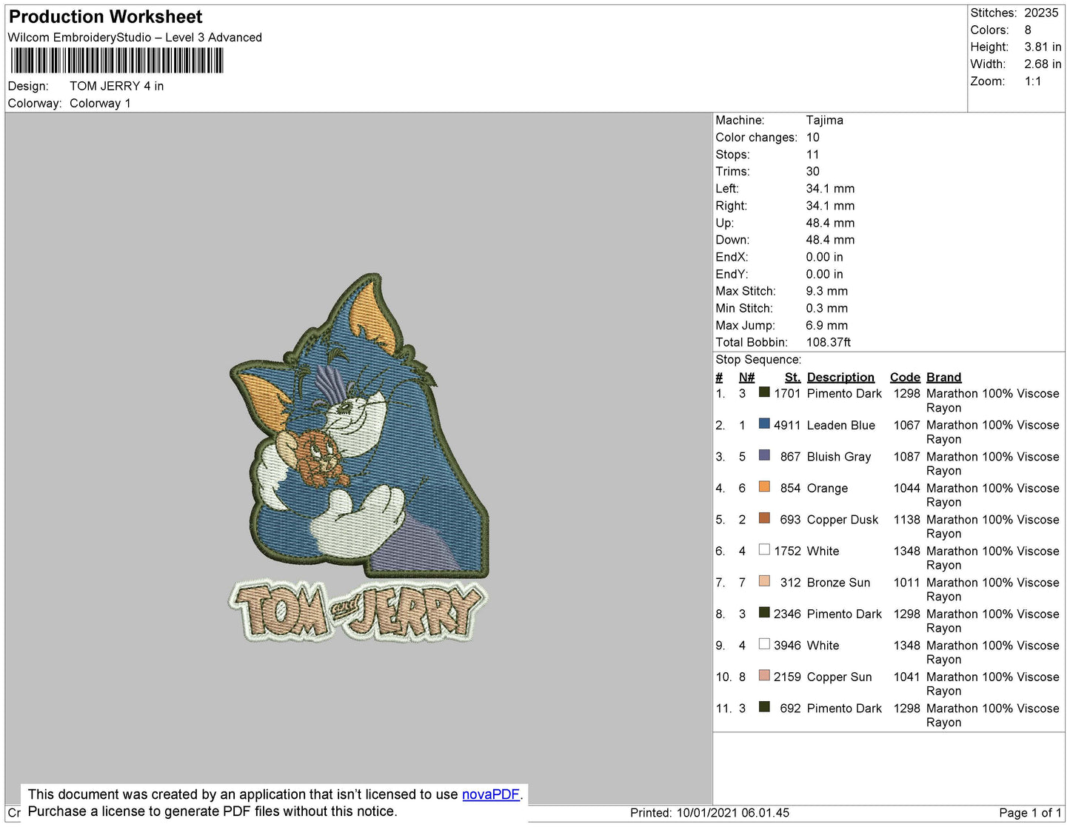
Task: Select the White swatch in stop 6
Action: [764, 550]
